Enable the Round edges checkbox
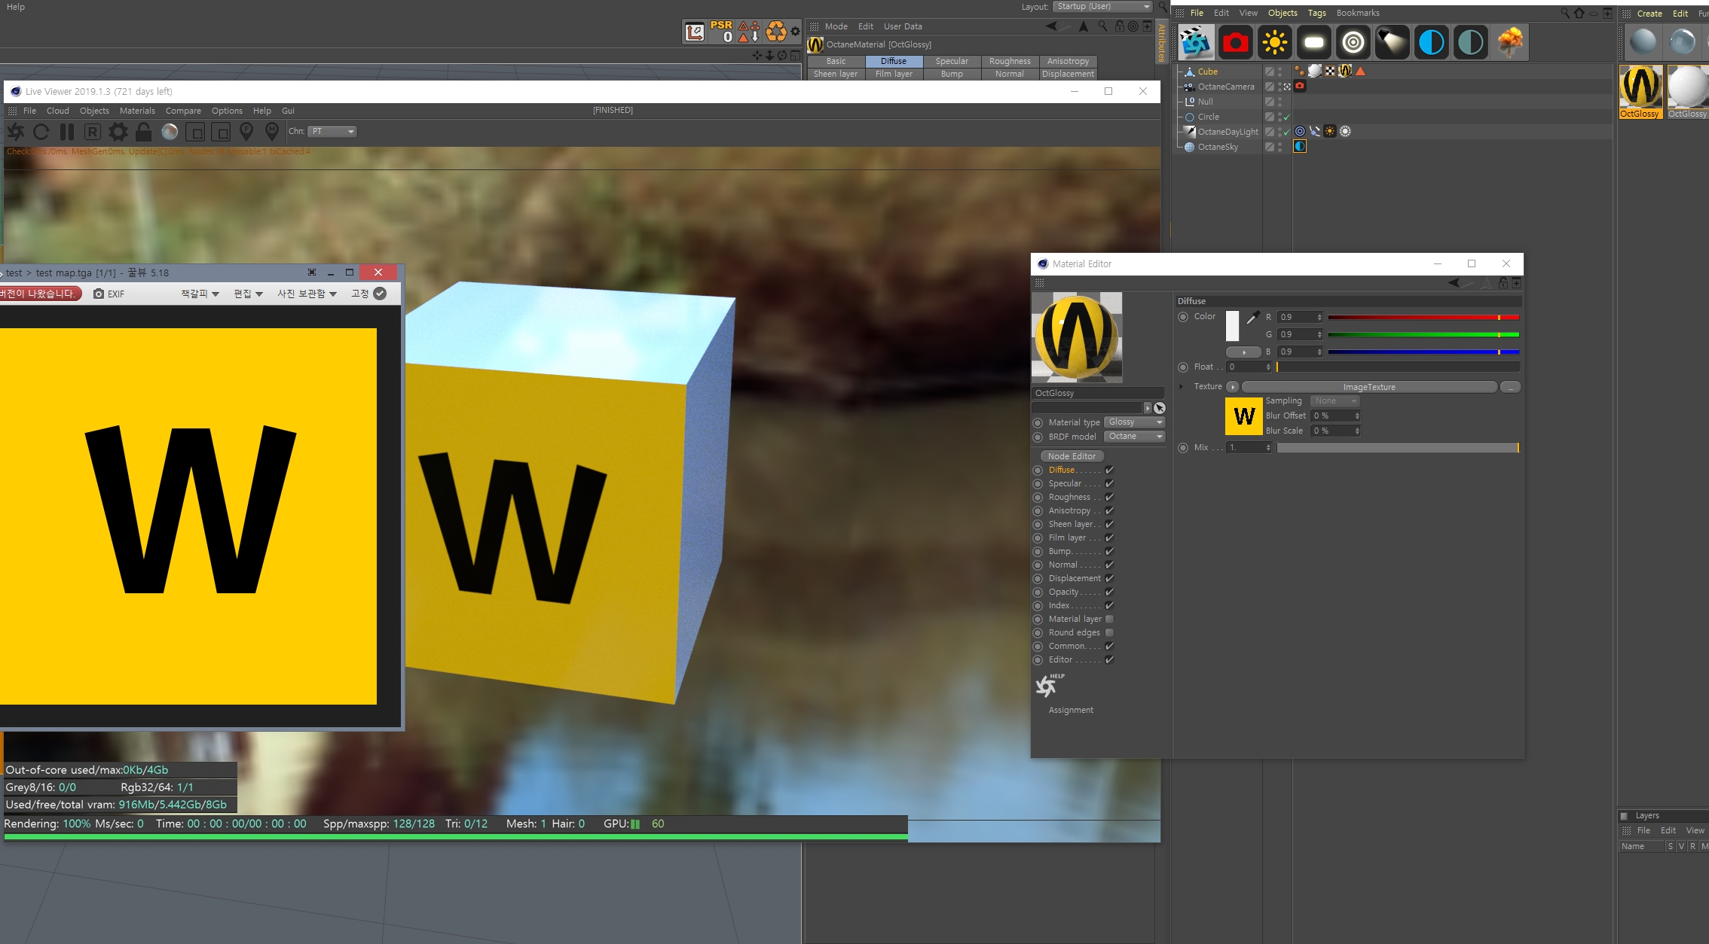Screen dimensions: 1709x944 click(1109, 632)
